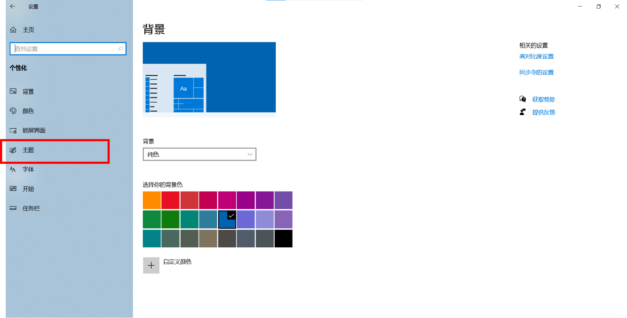
Task: Click the back arrow in Settings
Action: (13, 6)
